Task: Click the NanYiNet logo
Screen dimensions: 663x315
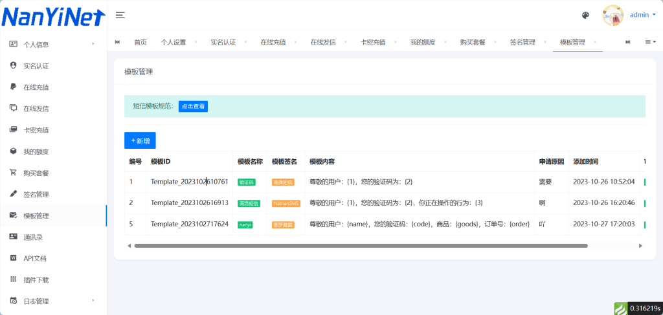Action: click(x=53, y=17)
